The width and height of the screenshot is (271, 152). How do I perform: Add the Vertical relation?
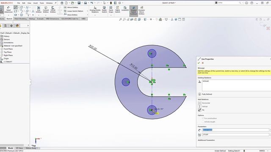click(203, 106)
